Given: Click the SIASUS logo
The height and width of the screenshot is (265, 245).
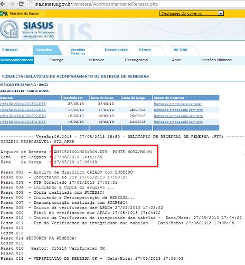Looking at the screenshot, I should tap(27, 29).
